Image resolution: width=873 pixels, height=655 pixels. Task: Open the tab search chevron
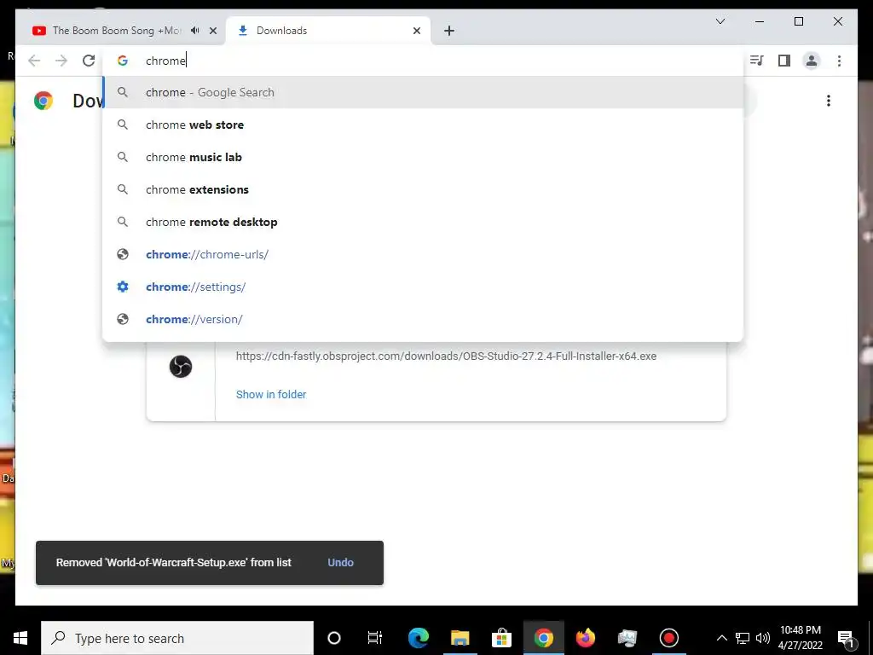pos(720,21)
